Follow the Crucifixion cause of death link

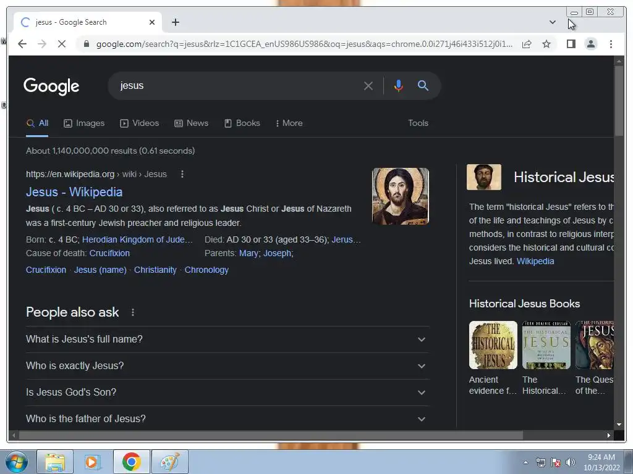pos(109,253)
